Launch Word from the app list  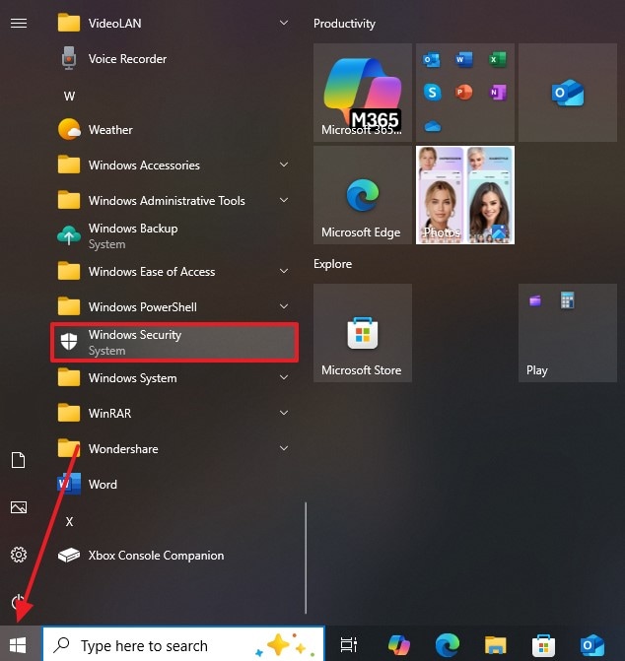174,484
